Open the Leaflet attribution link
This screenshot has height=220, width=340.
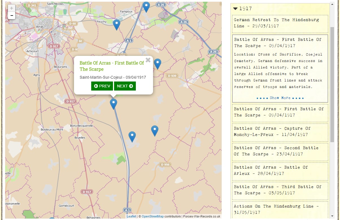(131, 217)
